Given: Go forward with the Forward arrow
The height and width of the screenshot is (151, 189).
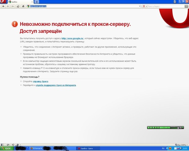Looking at the screenshot, I should [8, 6].
